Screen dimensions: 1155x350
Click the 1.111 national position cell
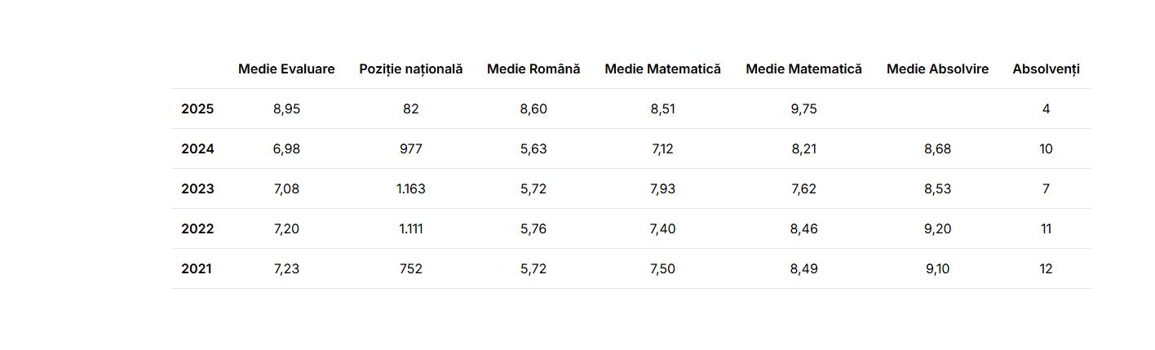pos(410,229)
